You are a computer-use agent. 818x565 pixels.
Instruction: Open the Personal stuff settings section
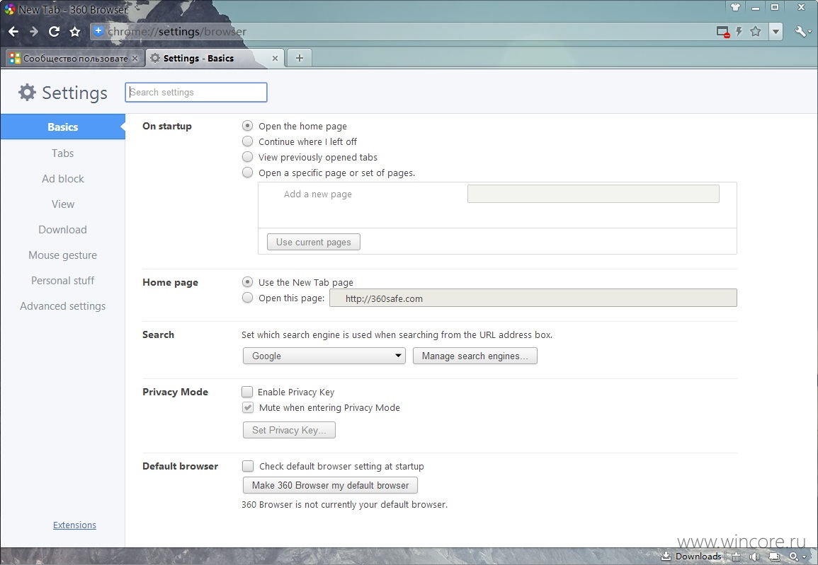click(x=62, y=281)
